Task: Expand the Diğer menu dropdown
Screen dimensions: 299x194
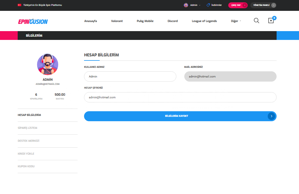Action: point(236,21)
